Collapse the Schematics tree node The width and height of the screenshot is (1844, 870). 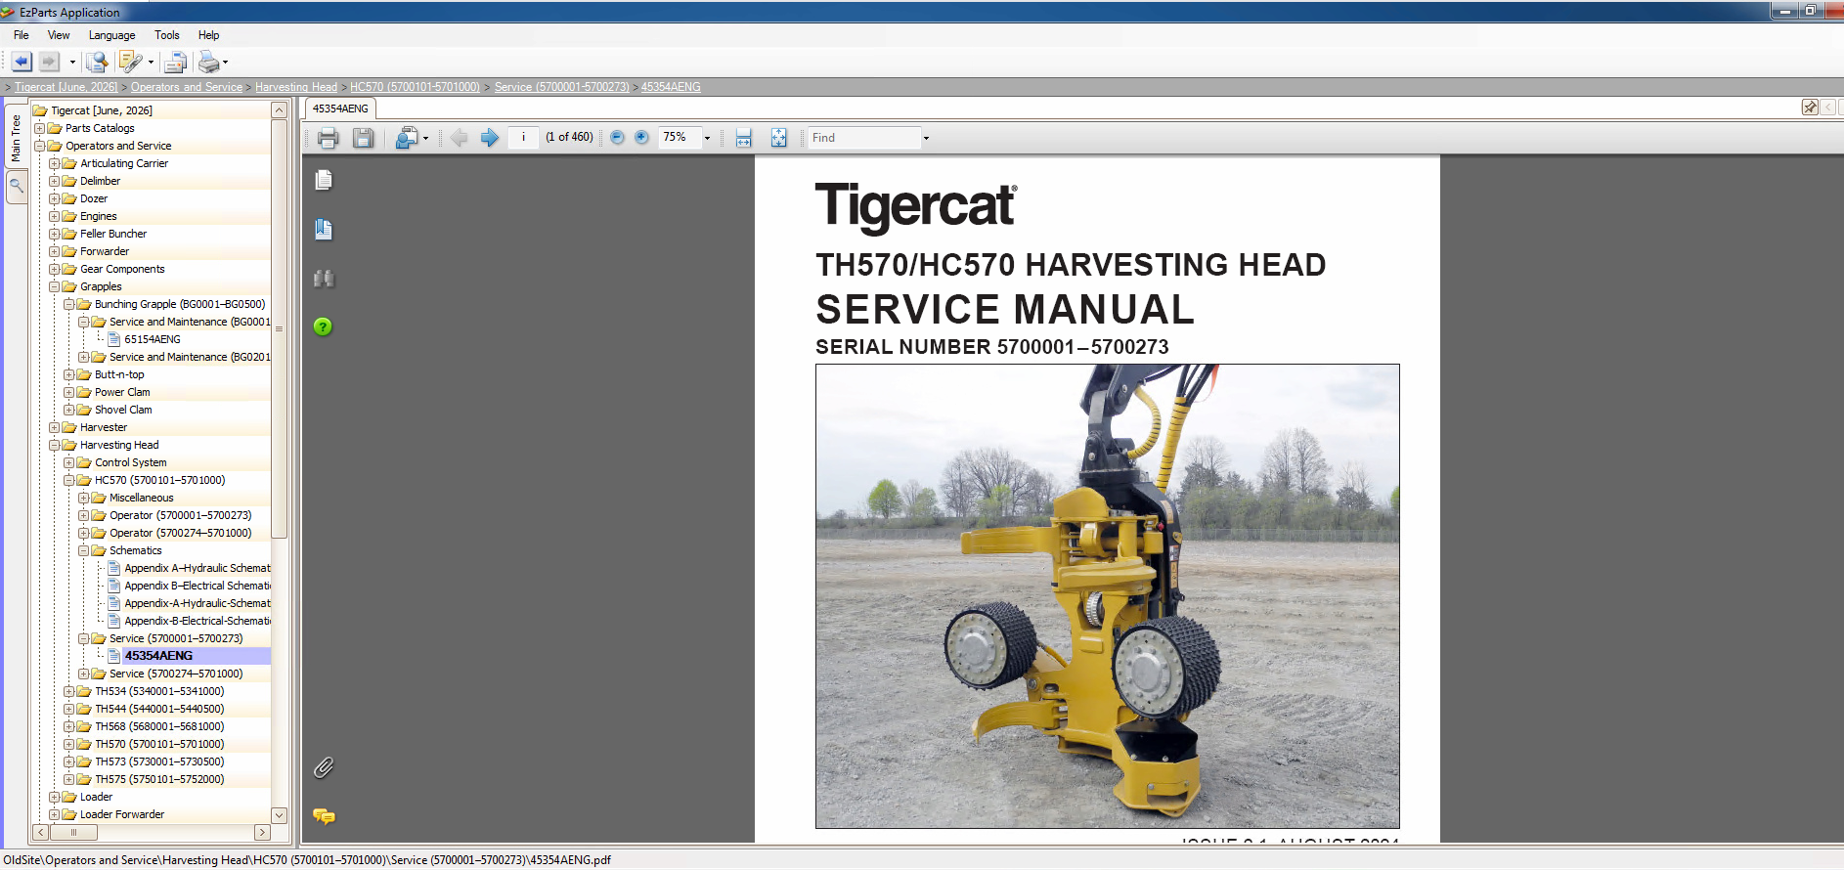(x=84, y=550)
